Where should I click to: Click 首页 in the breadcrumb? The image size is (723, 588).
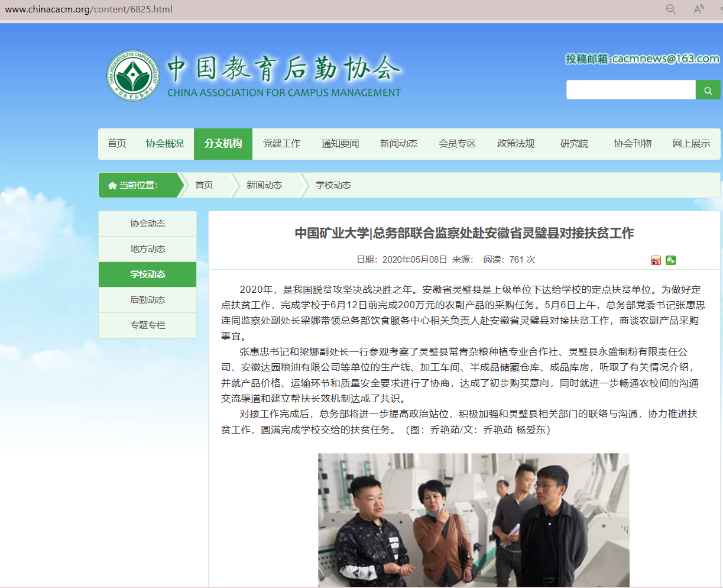204,185
